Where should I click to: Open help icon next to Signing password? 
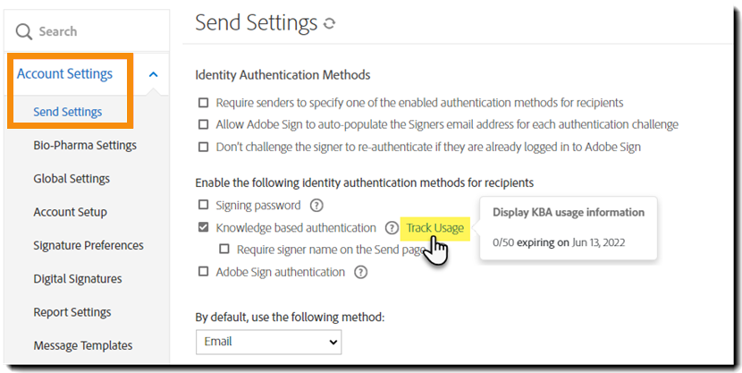click(x=316, y=206)
